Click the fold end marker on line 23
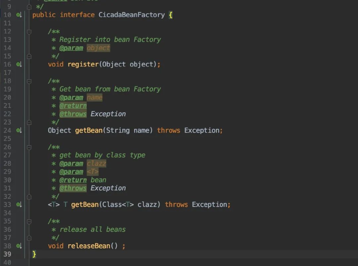The width and height of the screenshot is (358, 266). (29, 122)
